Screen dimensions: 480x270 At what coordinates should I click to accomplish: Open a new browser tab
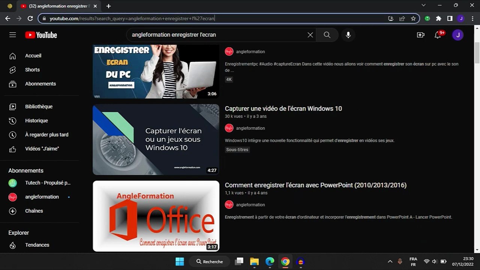108,6
